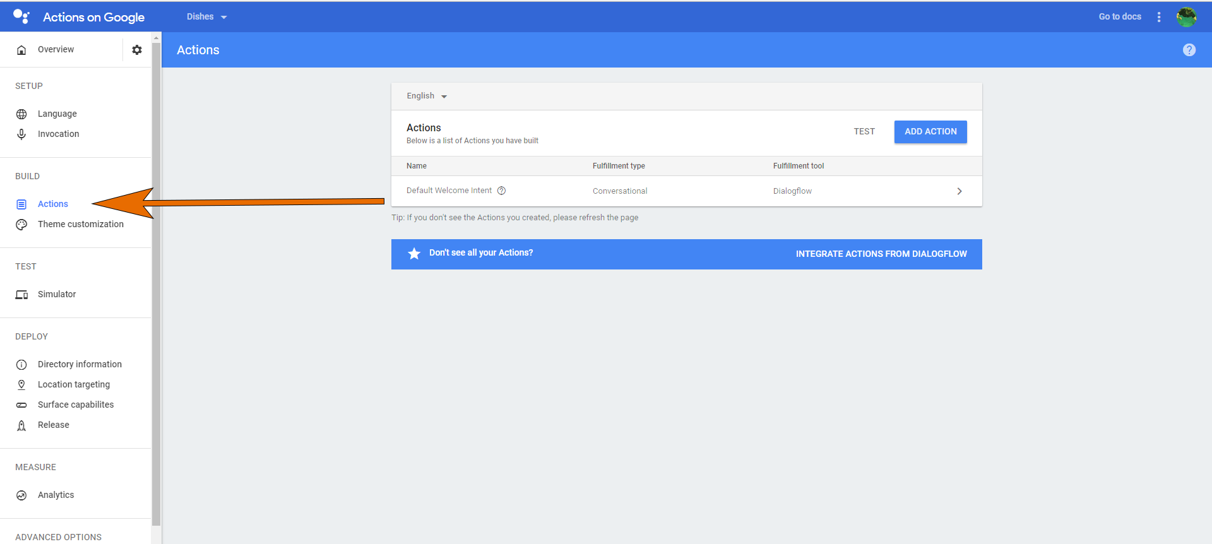Viewport: 1212px width, 544px height.
Task: Click the sidebar vertical scrollbar
Action: coord(156,284)
